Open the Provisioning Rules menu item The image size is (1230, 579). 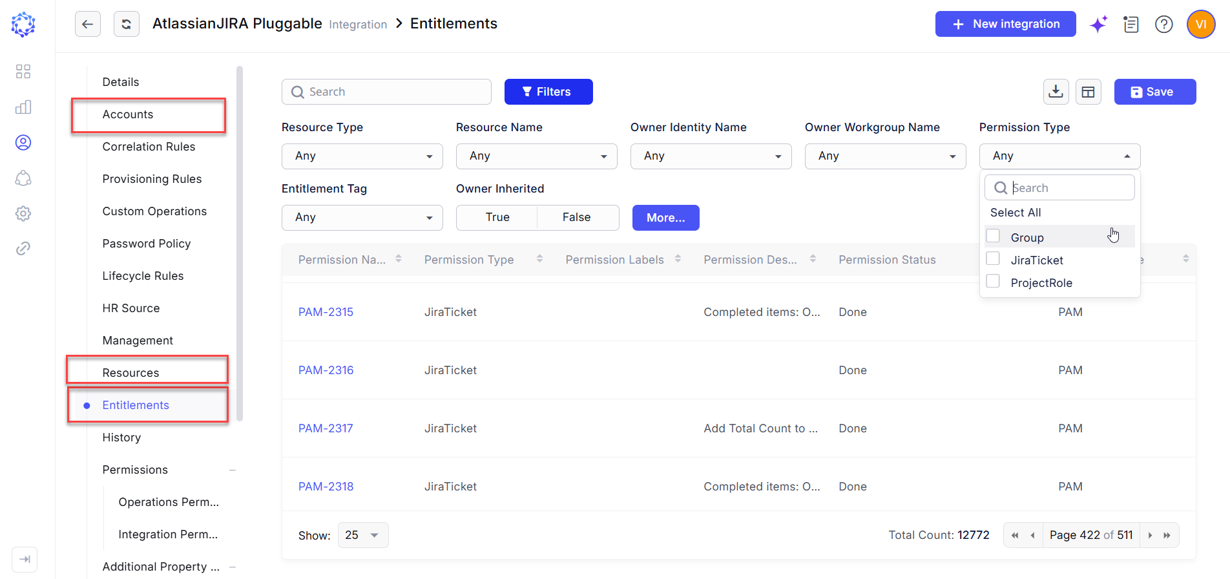152,179
